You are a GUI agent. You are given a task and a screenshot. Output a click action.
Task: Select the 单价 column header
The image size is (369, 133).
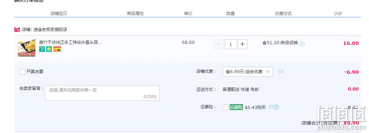(188, 13)
